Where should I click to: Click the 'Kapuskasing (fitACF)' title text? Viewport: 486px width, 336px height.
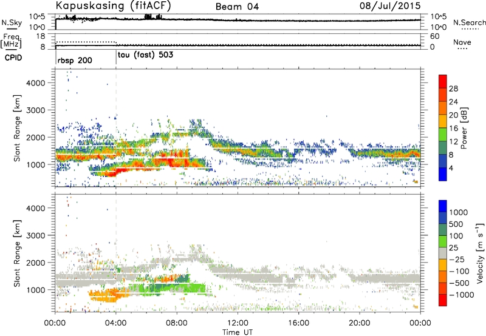[113, 6]
